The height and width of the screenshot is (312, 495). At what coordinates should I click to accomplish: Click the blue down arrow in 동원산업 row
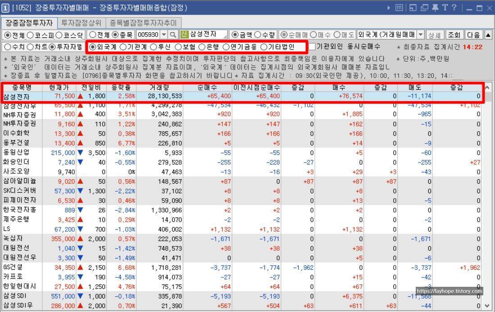pyautogui.click(x=81, y=153)
